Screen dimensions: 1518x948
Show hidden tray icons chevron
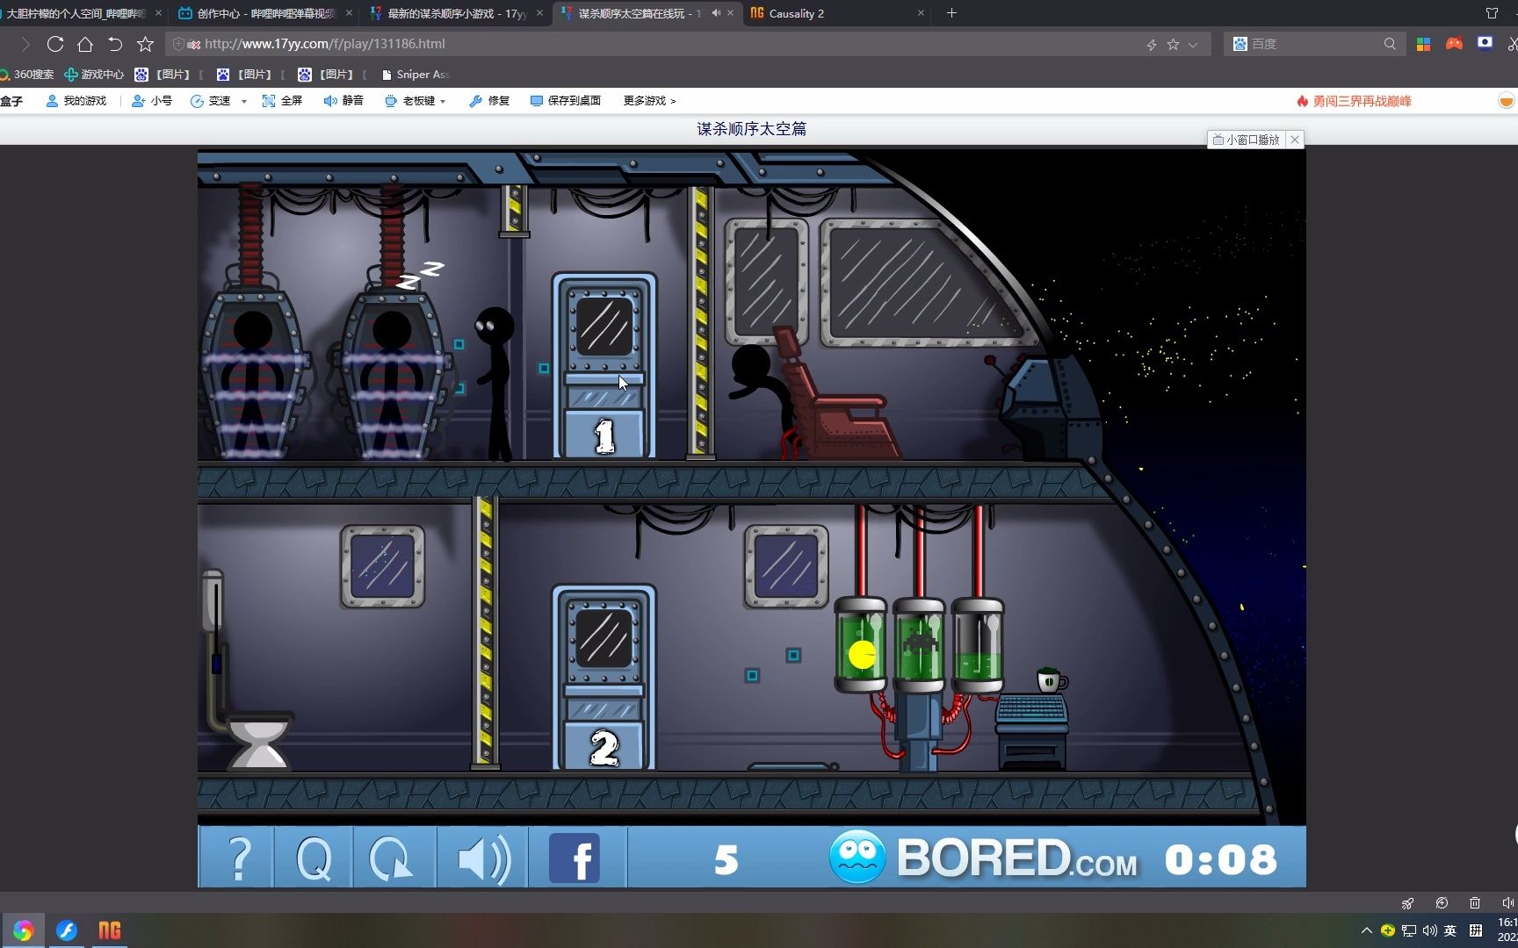1366,930
